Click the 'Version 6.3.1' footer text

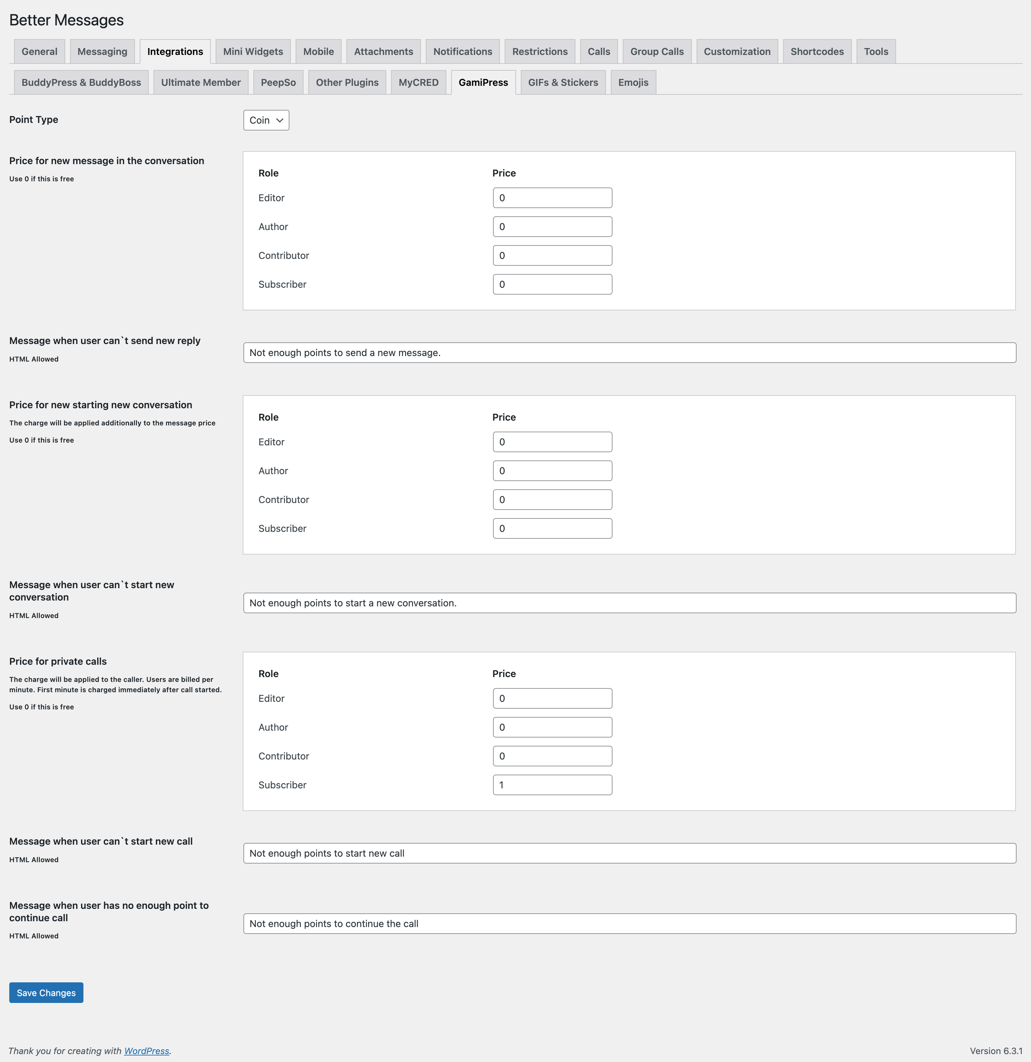coord(996,1051)
